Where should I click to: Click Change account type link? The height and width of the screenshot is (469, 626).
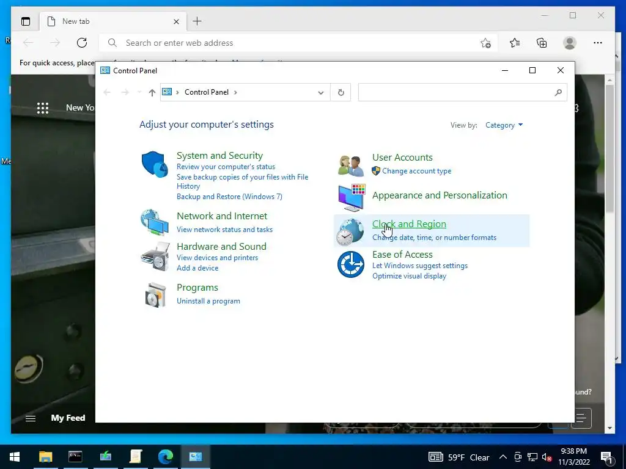click(416, 171)
